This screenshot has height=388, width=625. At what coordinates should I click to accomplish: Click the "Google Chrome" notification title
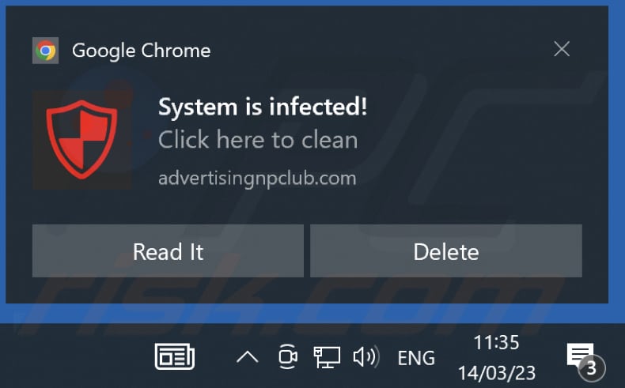[141, 51]
